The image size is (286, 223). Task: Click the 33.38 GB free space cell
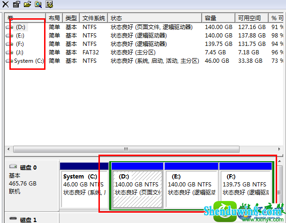[250, 61]
